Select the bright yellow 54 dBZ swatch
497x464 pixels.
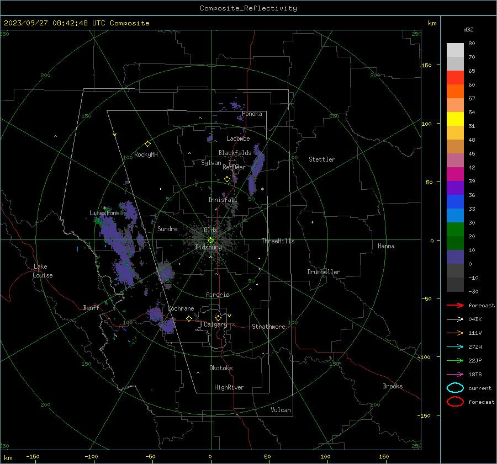tap(455, 119)
